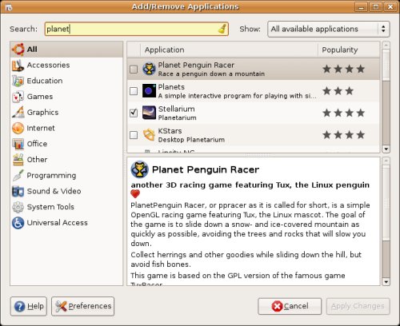Click the Internet globe icon

click(18, 128)
